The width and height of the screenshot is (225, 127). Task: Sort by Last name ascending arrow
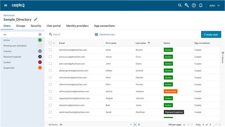tap(149, 43)
